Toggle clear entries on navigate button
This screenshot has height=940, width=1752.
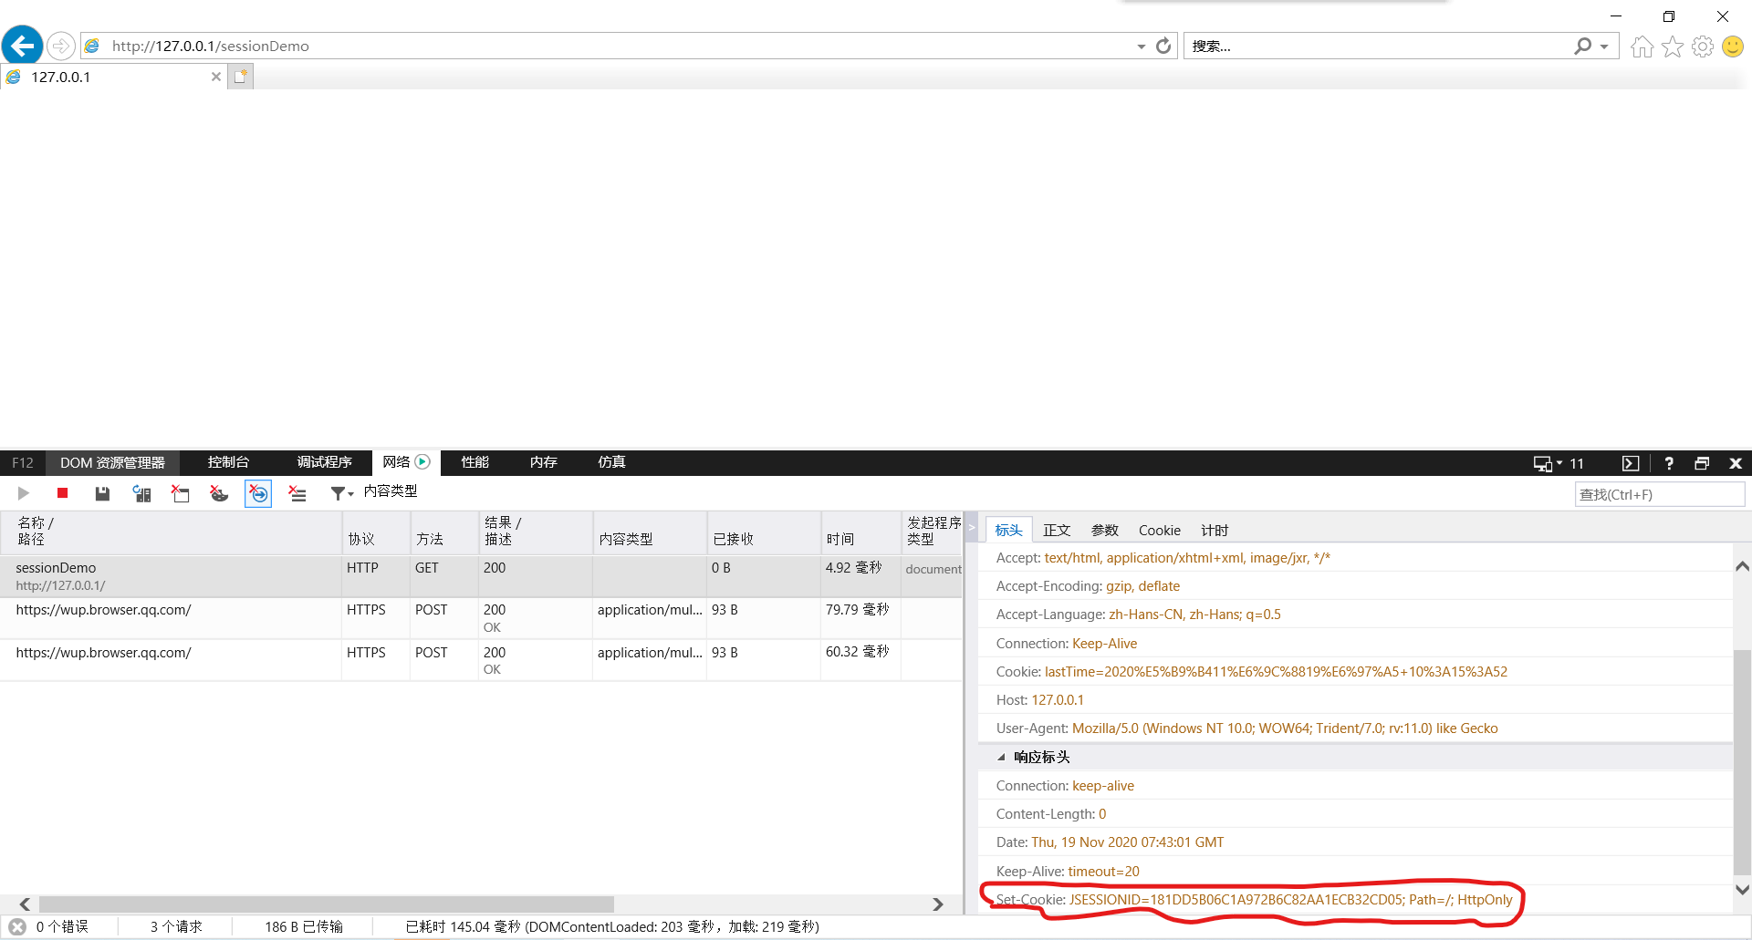pyautogui.click(x=258, y=493)
